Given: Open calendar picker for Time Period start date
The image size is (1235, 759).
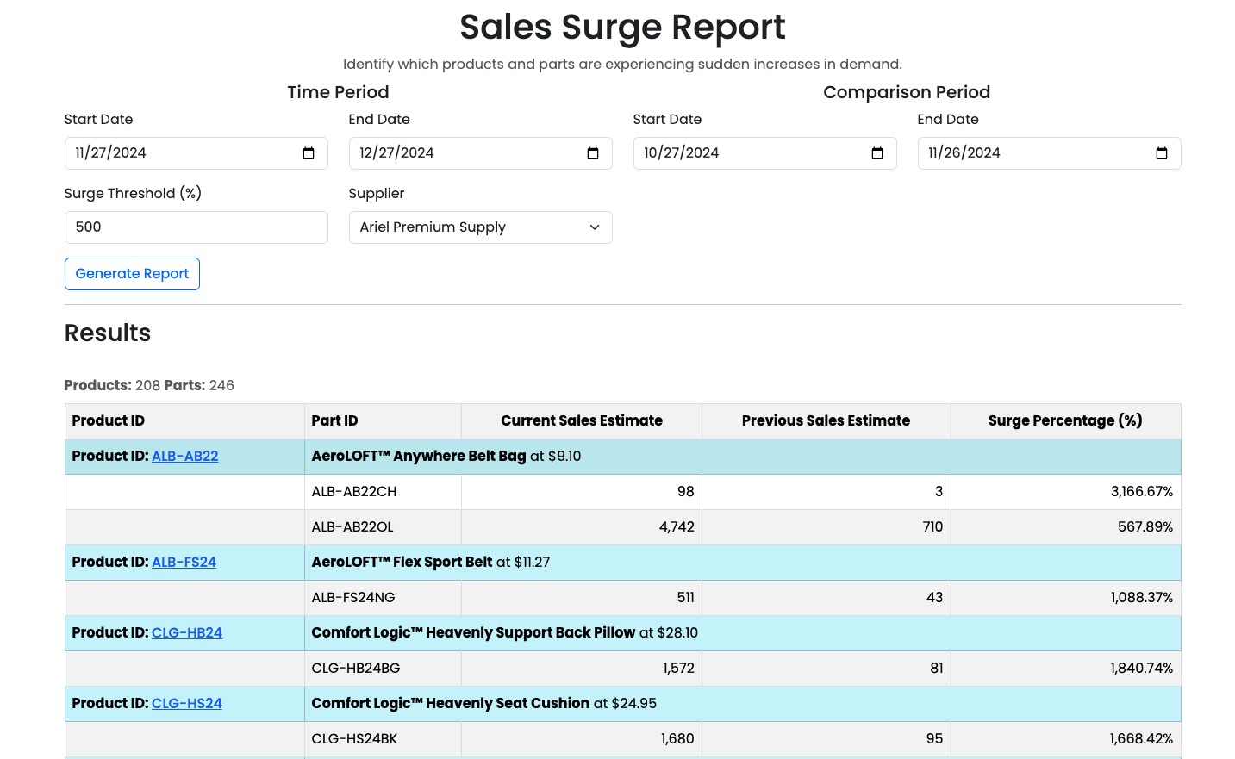Looking at the screenshot, I should pos(309,153).
